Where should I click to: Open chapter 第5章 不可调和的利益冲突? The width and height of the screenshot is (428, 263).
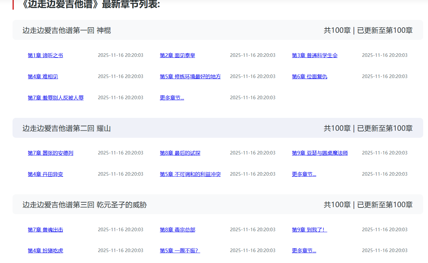click(190, 174)
